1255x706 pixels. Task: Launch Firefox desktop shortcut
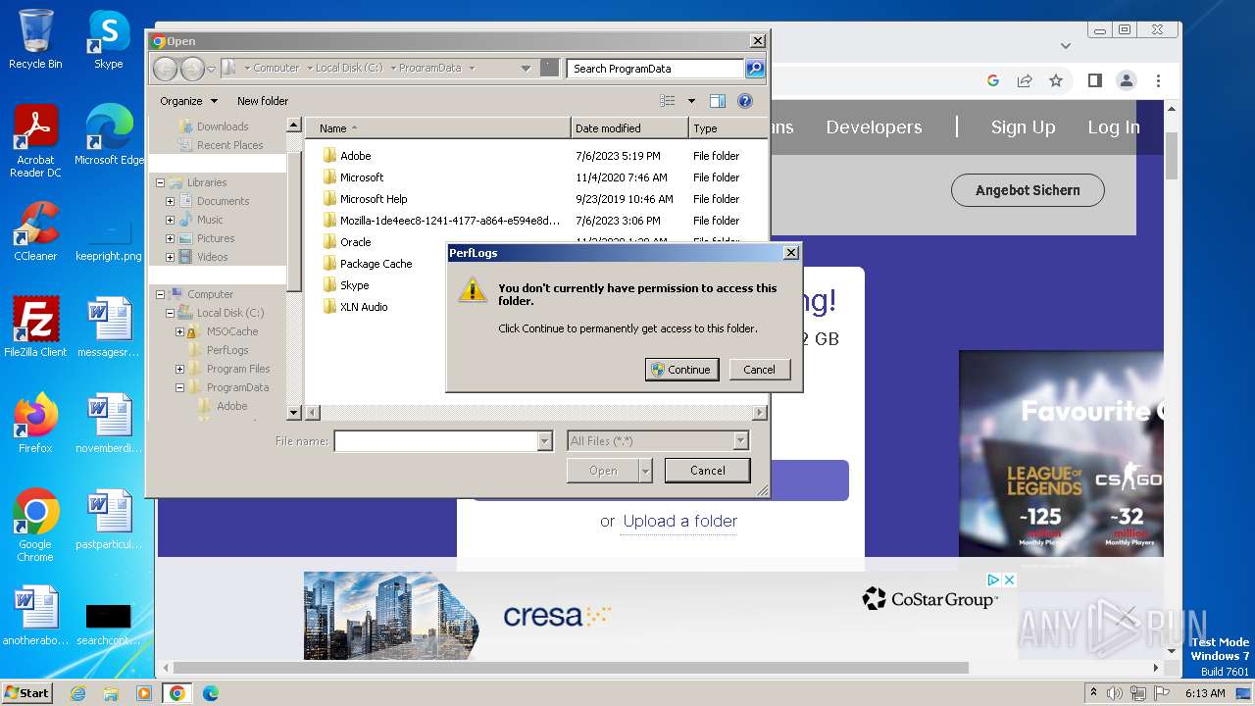coord(35,424)
